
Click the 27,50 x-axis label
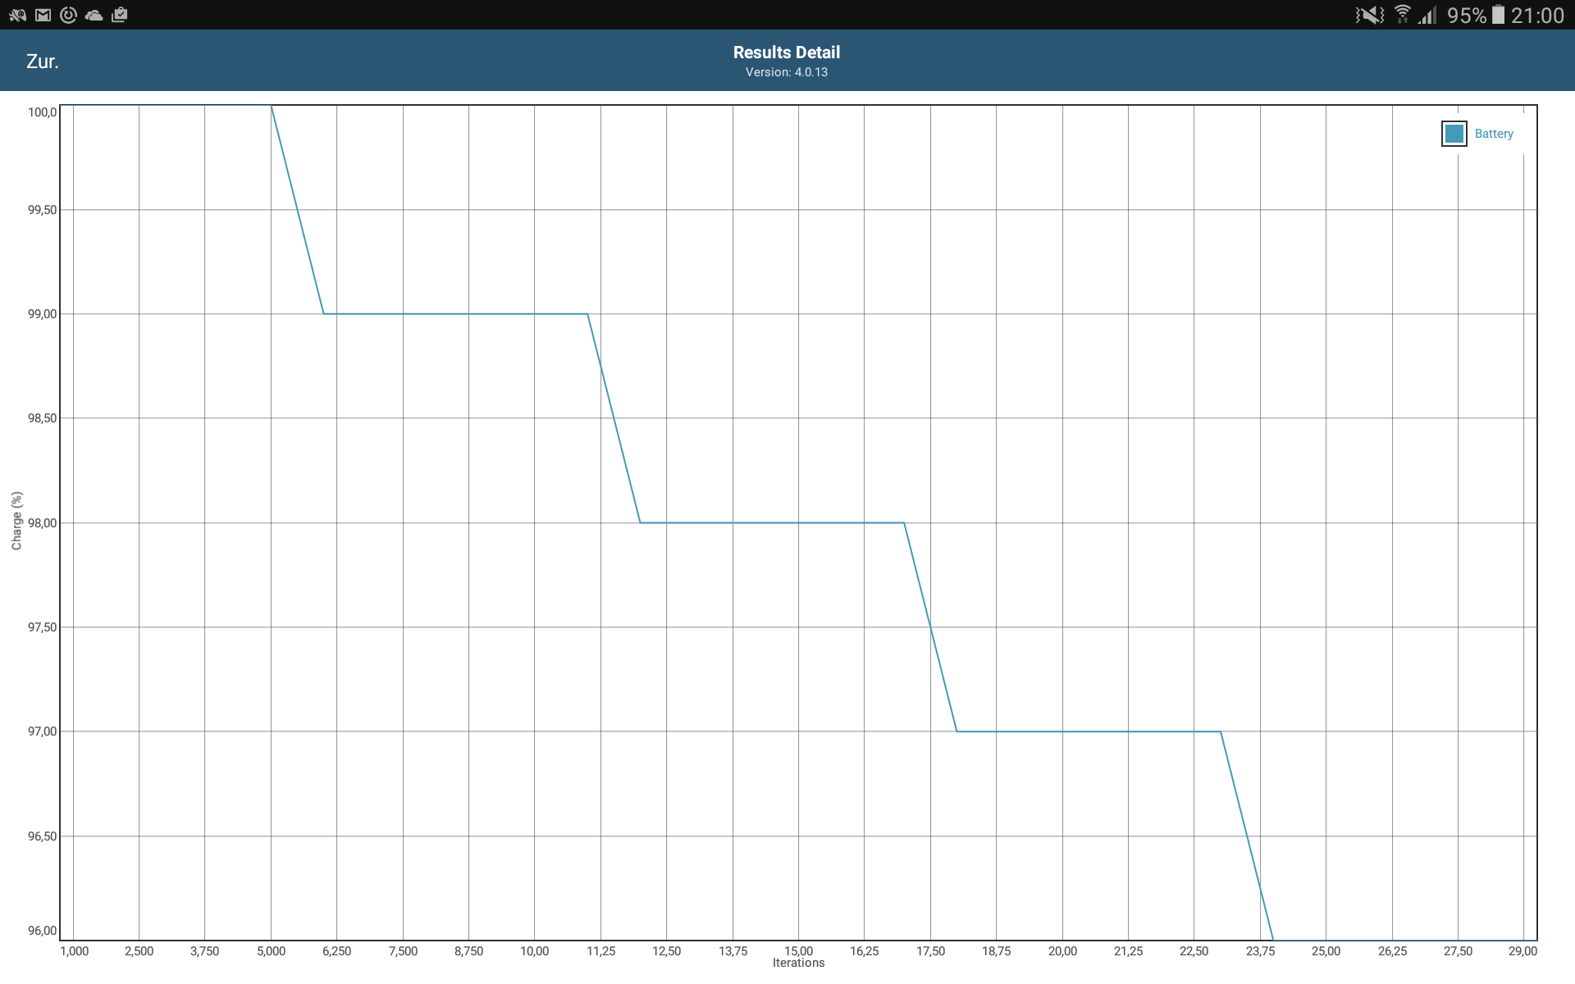[1458, 951]
